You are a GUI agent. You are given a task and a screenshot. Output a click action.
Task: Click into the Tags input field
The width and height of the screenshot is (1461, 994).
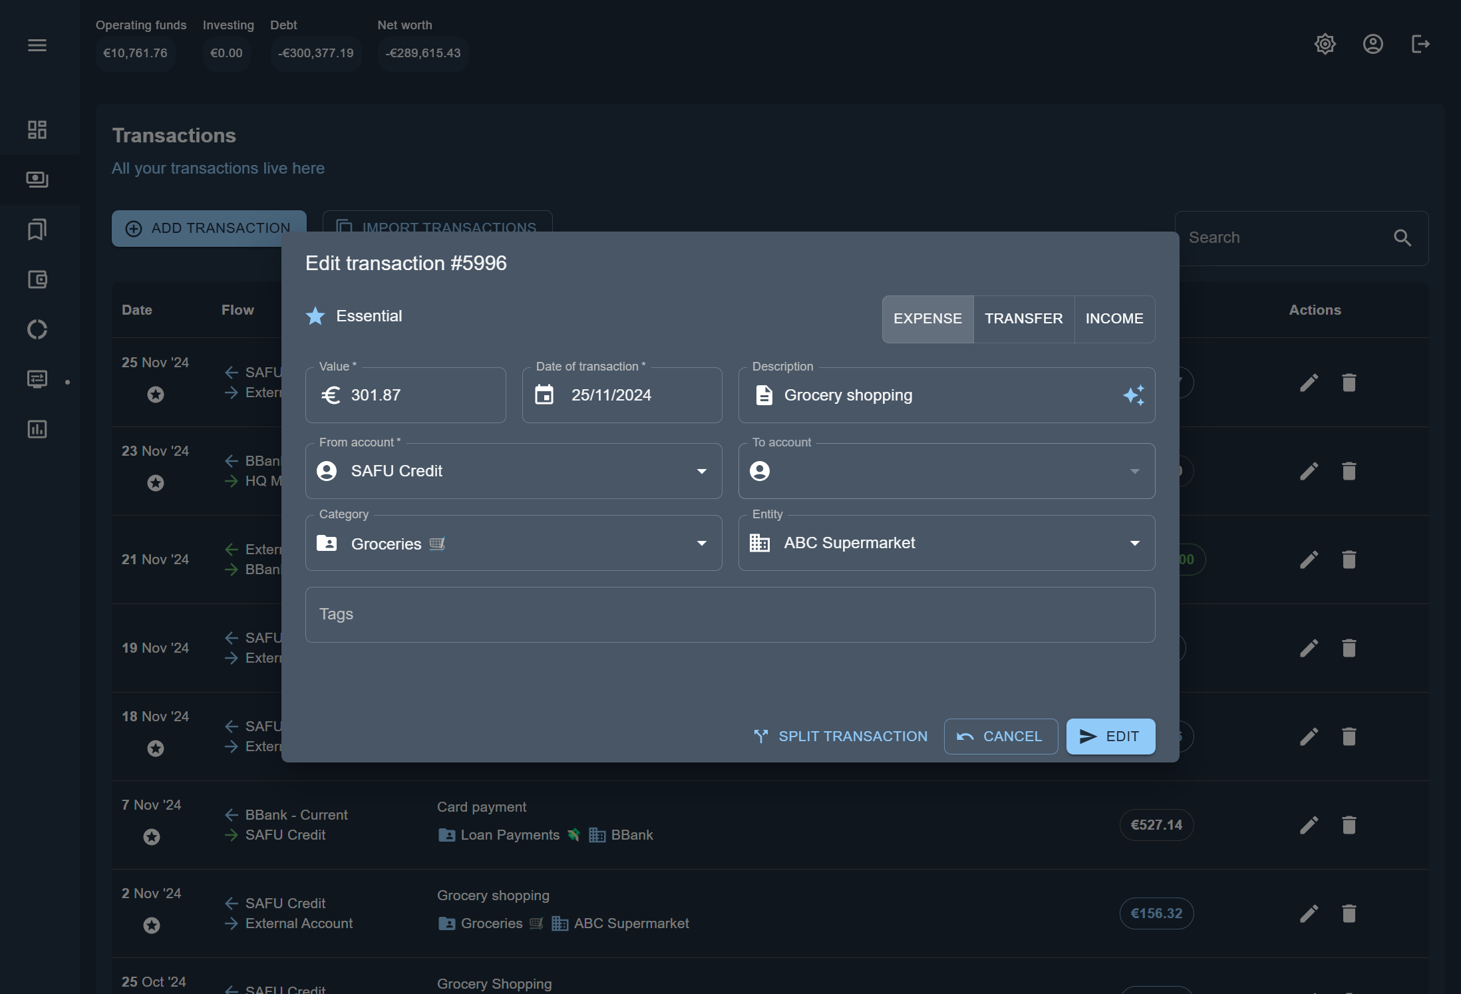(730, 615)
